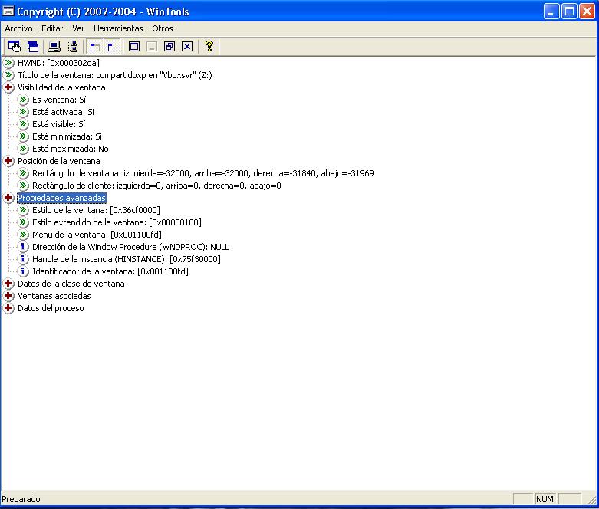Click the window picker hand icon

coord(15,47)
